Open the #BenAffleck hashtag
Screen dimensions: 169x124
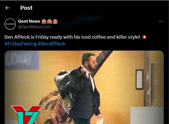click(x=52, y=44)
